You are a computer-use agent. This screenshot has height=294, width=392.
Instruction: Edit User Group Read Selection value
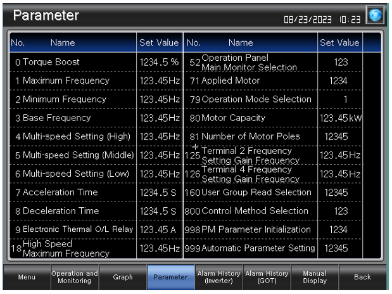pos(340,193)
